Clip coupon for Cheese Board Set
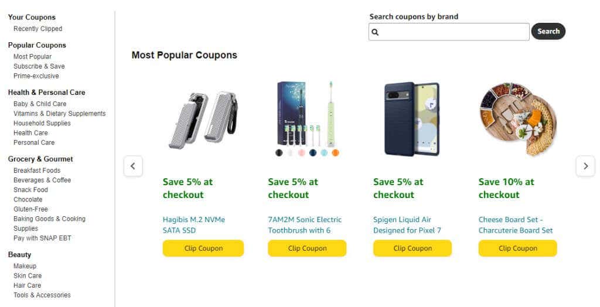Viewport: 600px width, 307px height. tap(517, 248)
